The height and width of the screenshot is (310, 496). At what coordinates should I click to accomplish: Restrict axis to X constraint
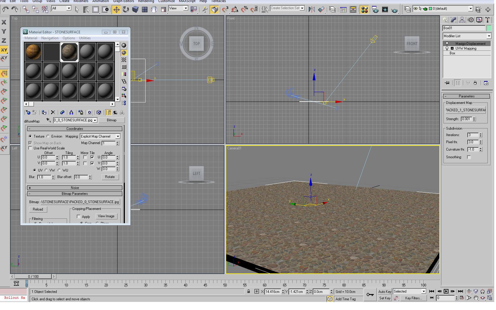[x=4, y=22]
